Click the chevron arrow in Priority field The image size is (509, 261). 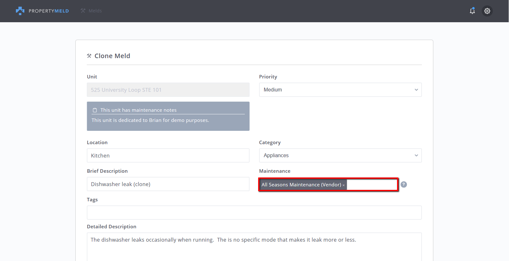416,90
